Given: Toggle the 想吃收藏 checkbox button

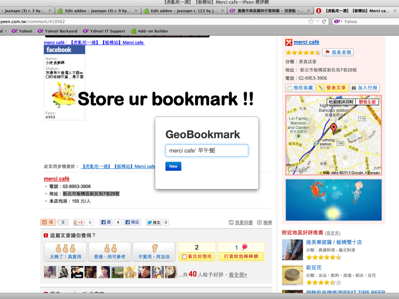Looking at the screenshot, I should coord(300,88).
